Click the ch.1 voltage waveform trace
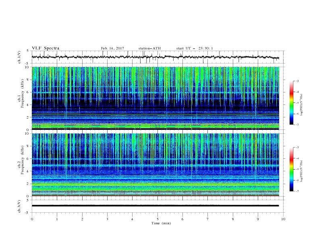The image size is (319, 246). point(155,57)
